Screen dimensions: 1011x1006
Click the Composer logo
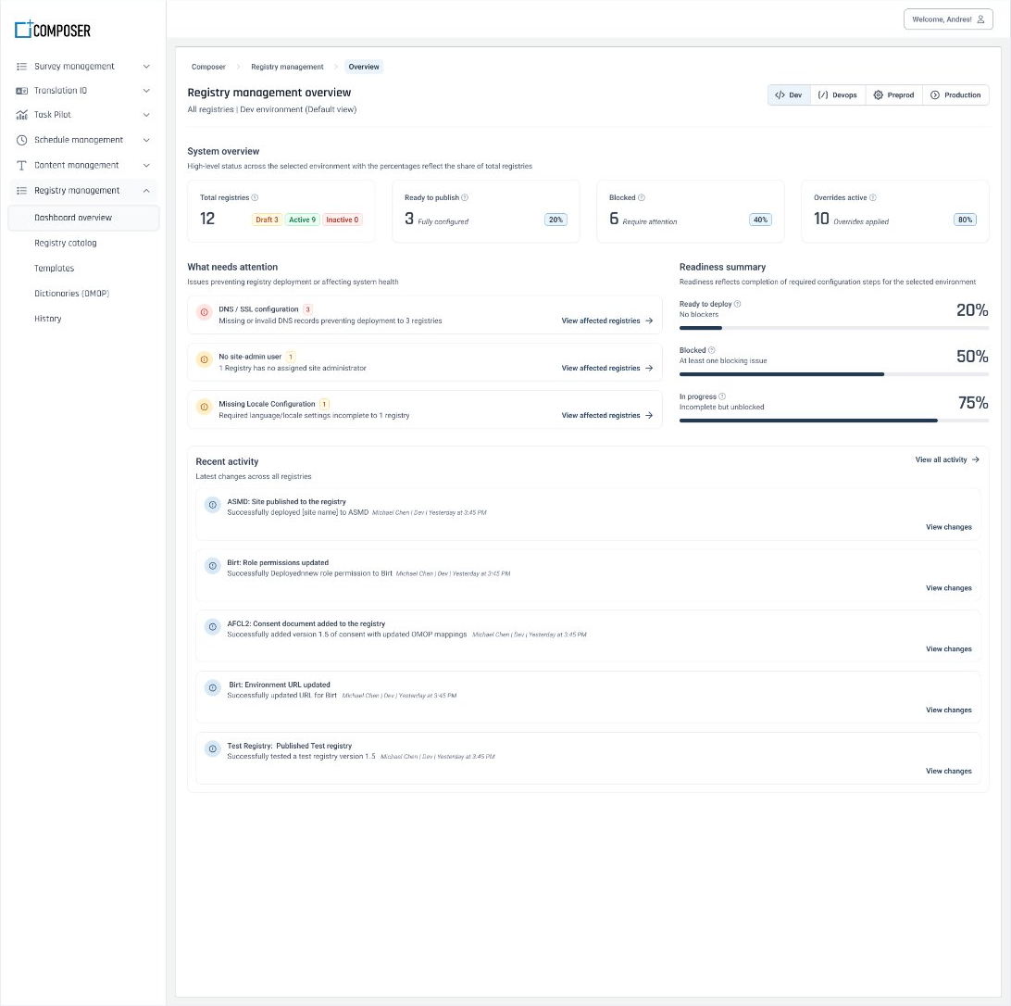[x=53, y=29]
